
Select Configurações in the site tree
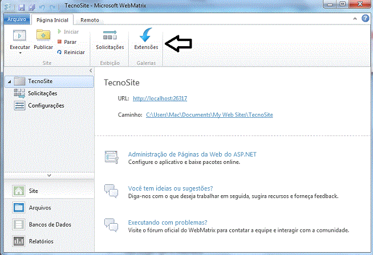(46, 105)
